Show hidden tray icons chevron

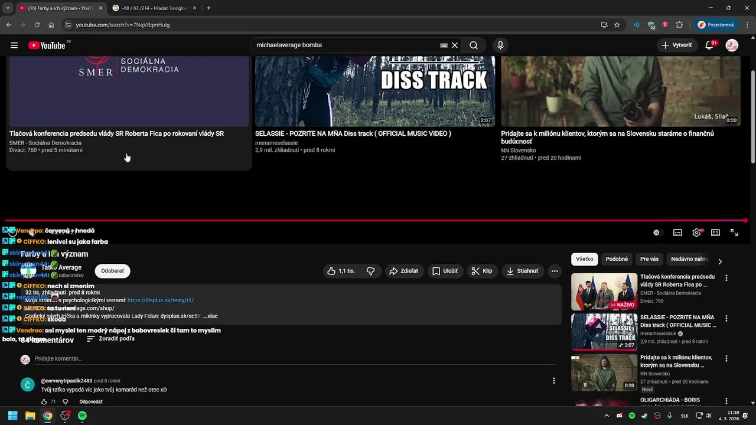tap(606, 416)
